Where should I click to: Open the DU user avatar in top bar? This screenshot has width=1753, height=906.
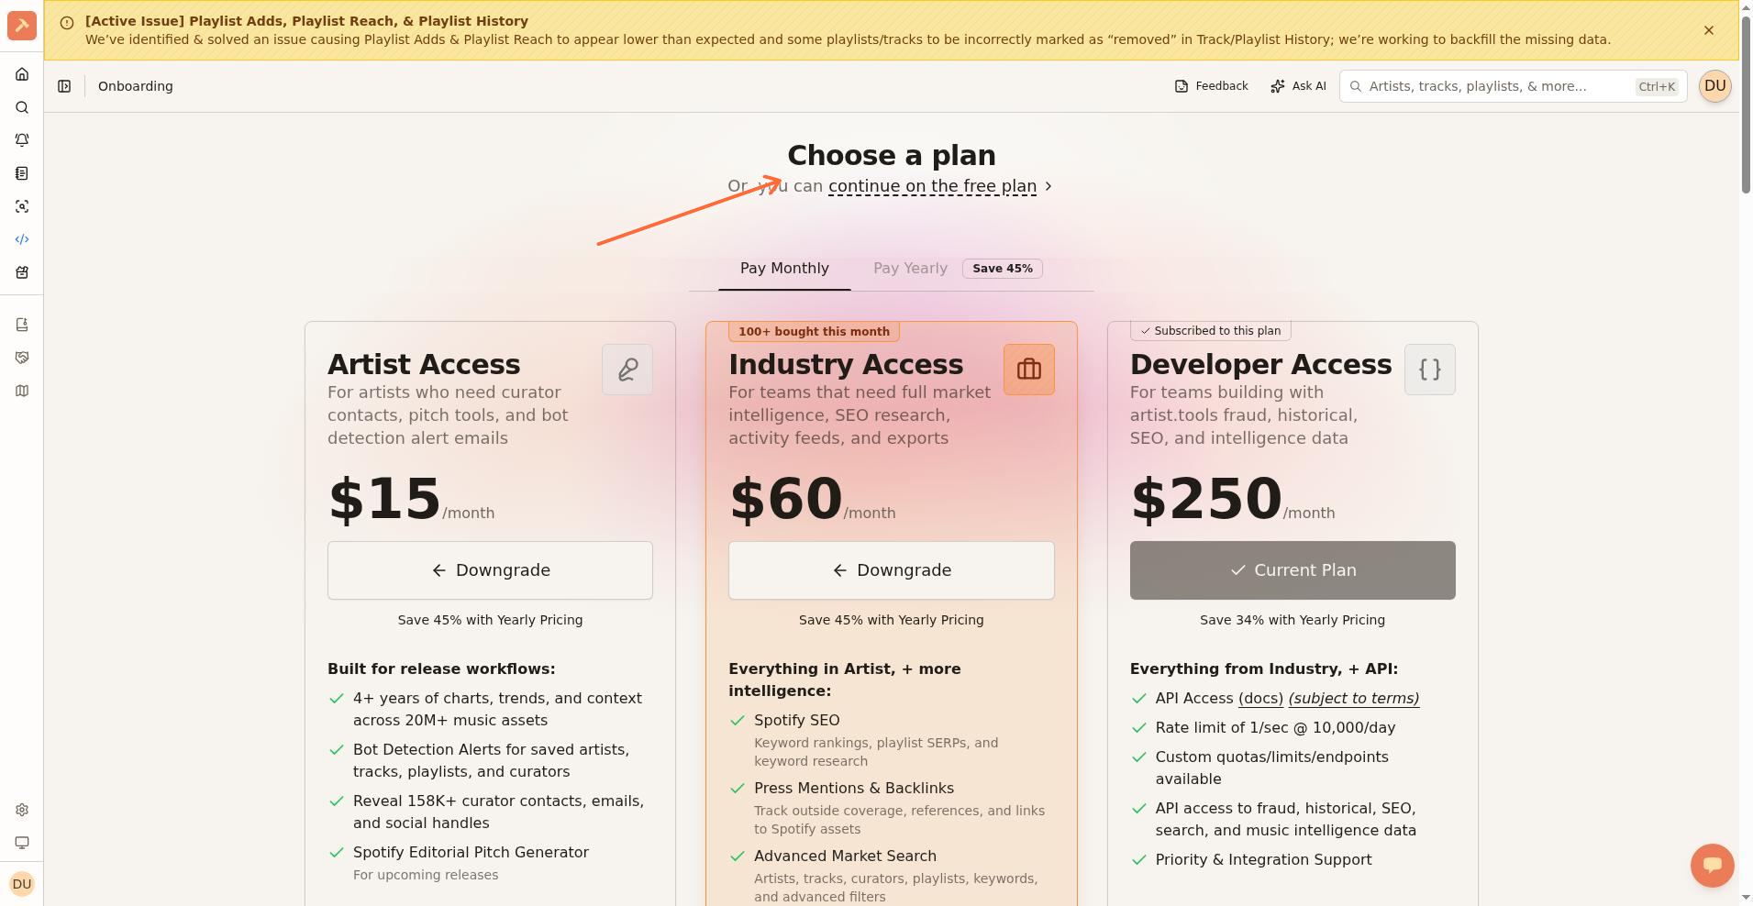[1715, 86]
